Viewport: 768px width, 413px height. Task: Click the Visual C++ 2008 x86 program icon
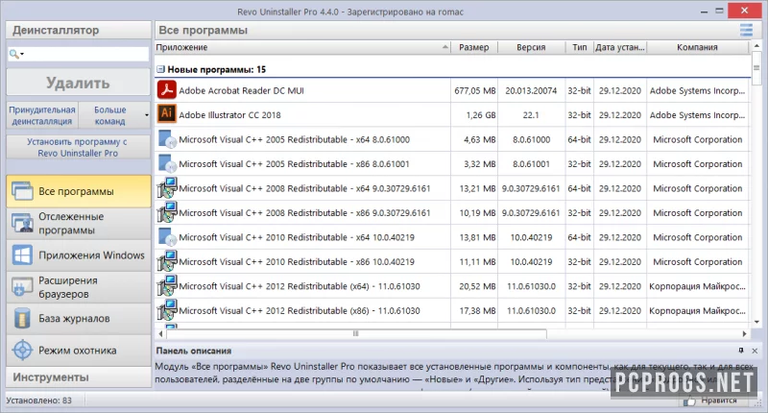click(x=167, y=212)
